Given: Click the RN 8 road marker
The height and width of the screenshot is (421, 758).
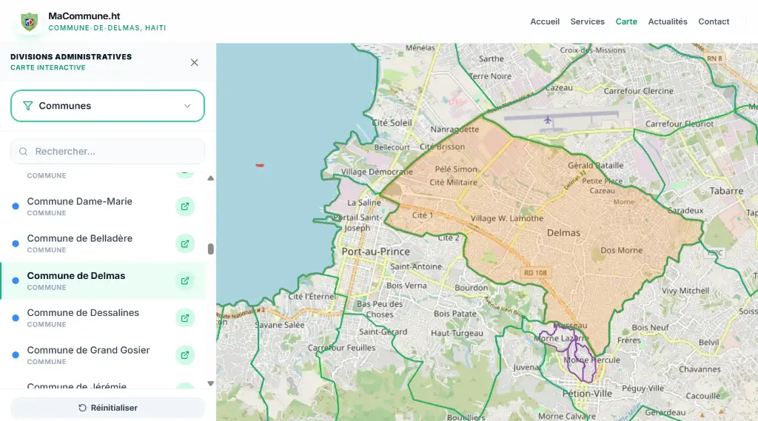Looking at the screenshot, I should coord(714,58).
